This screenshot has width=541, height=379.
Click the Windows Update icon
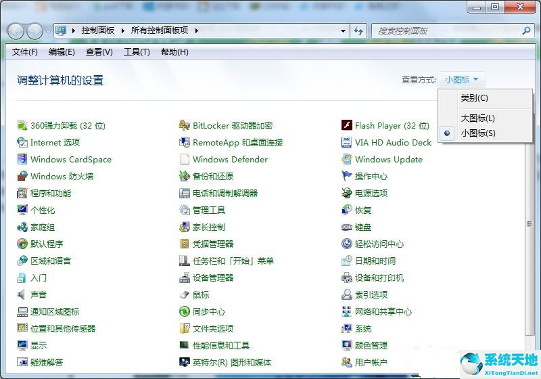coord(347,159)
